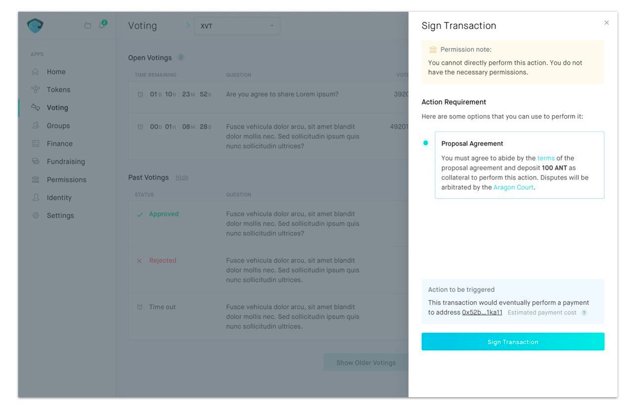Open the folder icon in sidebar header
The image size is (633, 410).
point(88,26)
